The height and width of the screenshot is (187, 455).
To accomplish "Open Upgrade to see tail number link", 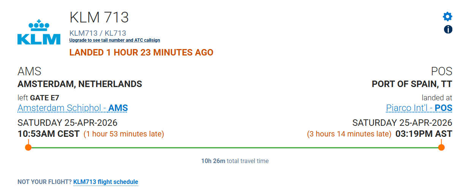I will 115,40.
